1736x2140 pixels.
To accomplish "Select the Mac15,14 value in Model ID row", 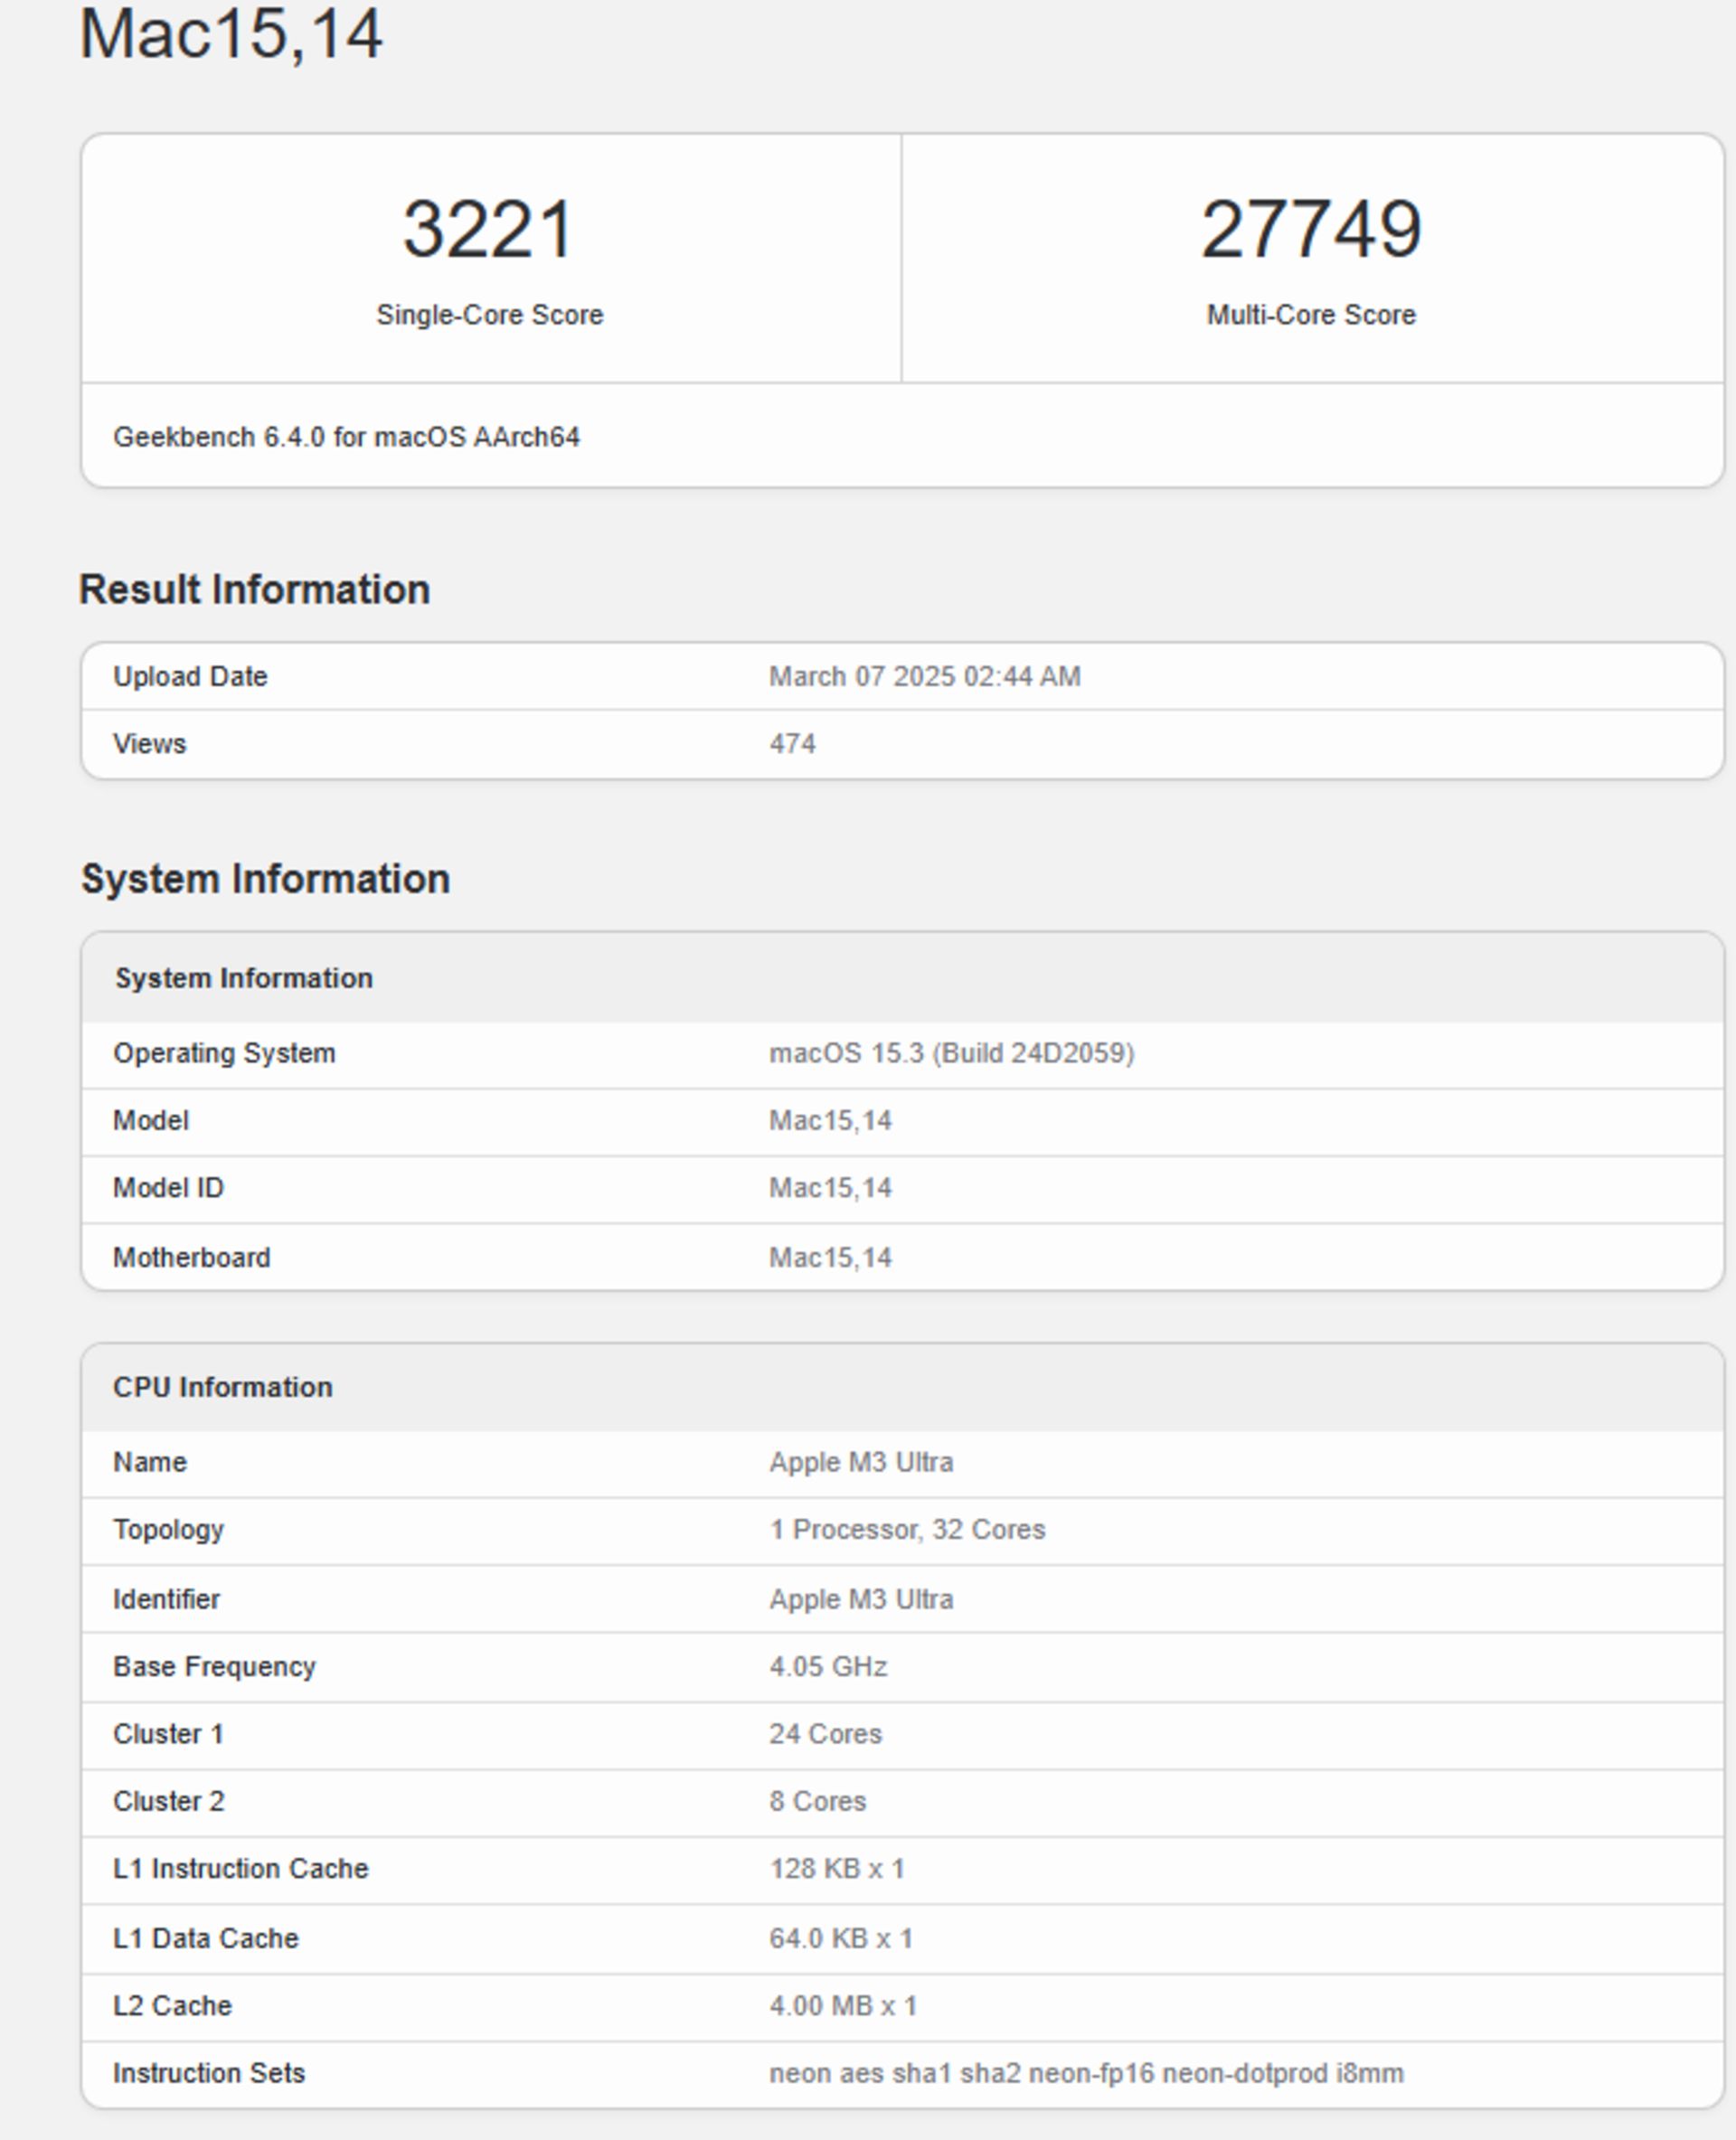I will pos(830,1188).
